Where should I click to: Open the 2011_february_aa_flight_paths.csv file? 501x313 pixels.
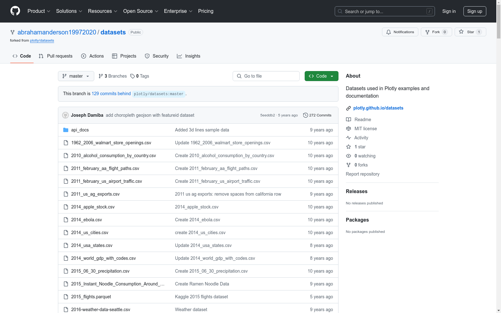coord(105,168)
